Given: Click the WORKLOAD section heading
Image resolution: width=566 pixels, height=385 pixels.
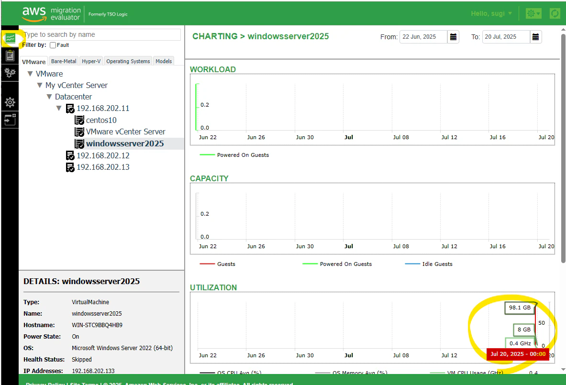Looking at the screenshot, I should pyautogui.click(x=213, y=69).
